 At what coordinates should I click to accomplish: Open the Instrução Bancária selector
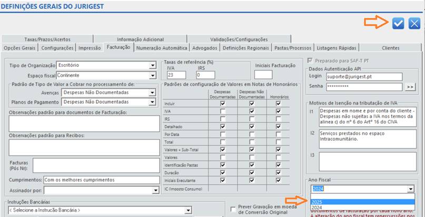[x=188, y=210]
